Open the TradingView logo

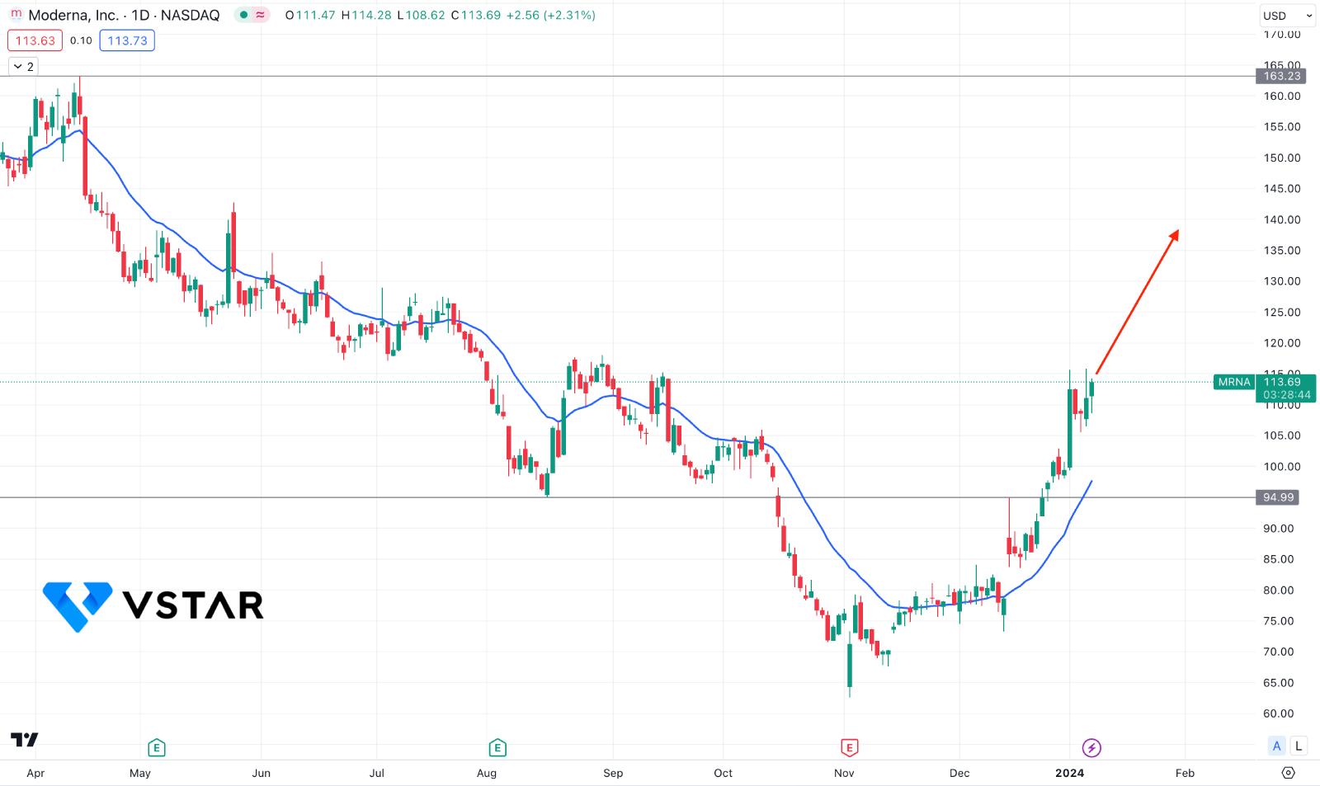coord(25,740)
